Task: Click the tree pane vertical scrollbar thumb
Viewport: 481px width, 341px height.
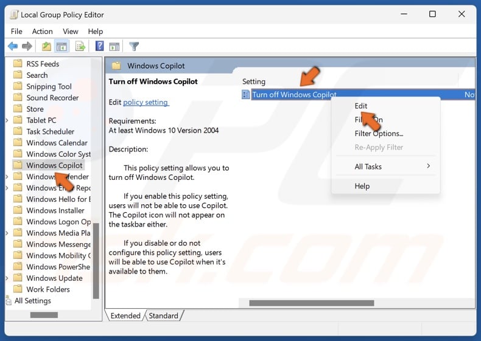Action: coord(96,261)
